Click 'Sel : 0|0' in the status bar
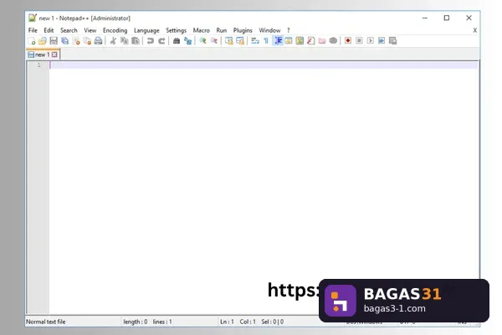502x335 pixels. coord(273,322)
